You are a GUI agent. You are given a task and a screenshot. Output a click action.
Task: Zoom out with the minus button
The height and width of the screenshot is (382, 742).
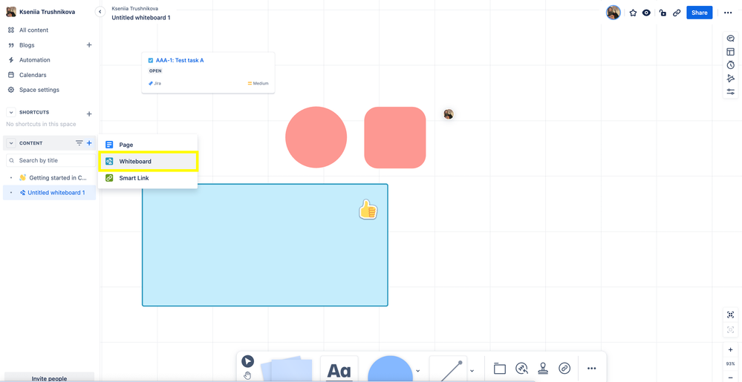point(730,376)
